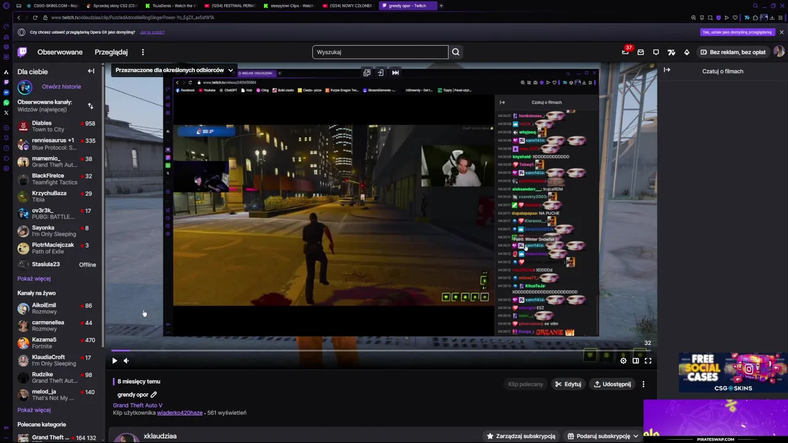The width and height of the screenshot is (788, 443).
Task: Open xklaudziaa channel name link
Action: pos(160,436)
